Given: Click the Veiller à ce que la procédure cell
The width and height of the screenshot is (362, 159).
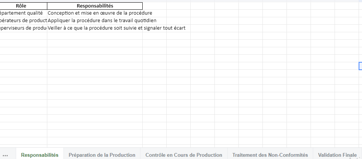Looking at the screenshot, I should (x=95, y=28).
